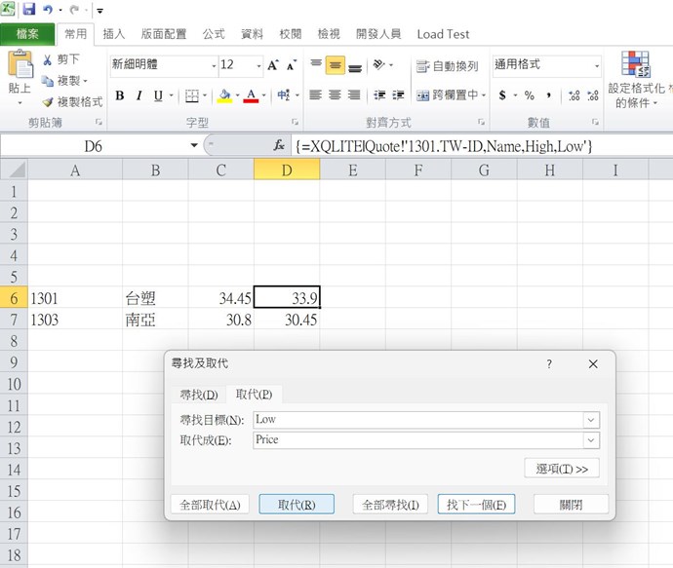Toggle Bold formatting
Image resolution: width=673 pixels, height=568 pixels.
point(120,95)
